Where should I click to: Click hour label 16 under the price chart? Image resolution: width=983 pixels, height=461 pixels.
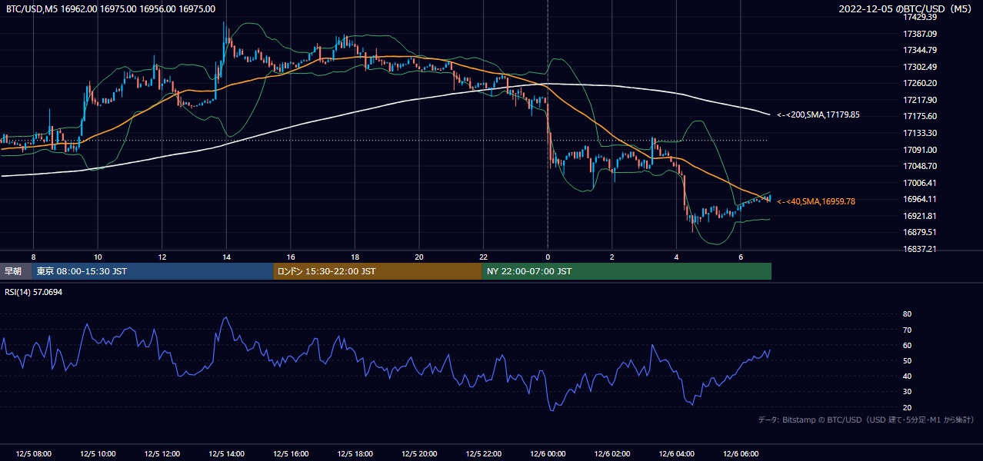290,256
